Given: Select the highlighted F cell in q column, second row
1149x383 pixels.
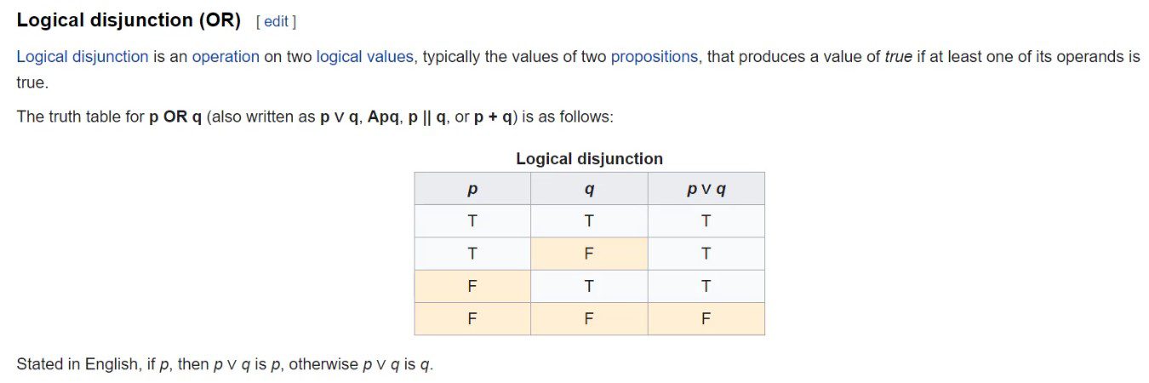Looking at the screenshot, I should 589,254.
